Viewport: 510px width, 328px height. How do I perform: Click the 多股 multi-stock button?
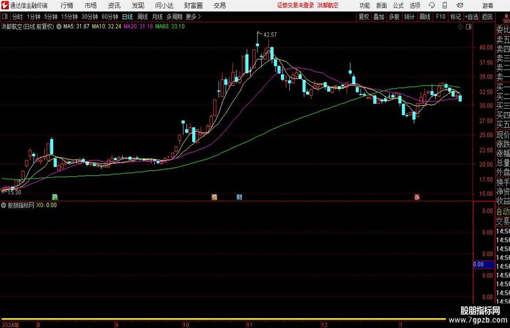(x=394, y=17)
